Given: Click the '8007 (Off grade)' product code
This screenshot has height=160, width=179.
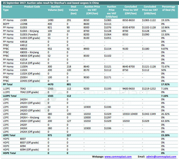Looking at the screenshot, I should coord(29,142).
